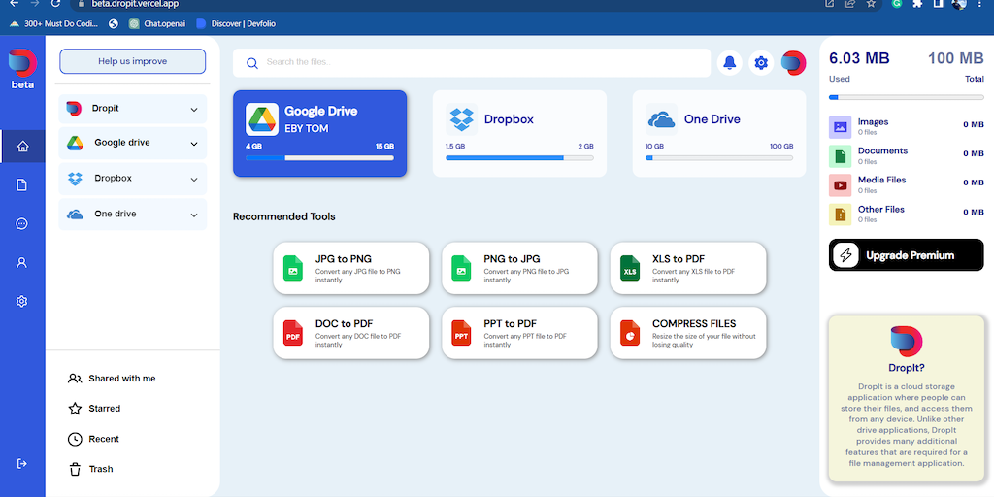Image resolution: width=994 pixels, height=497 pixels.
Task: Expand the Google drive chevron
Action: click(x=194, y=144)
